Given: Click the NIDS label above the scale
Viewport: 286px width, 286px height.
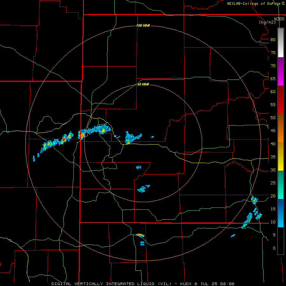Looking at the screenshot, I should coord(279,19).
